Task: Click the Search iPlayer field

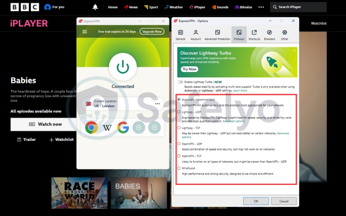Action: [x=298, y=7]
